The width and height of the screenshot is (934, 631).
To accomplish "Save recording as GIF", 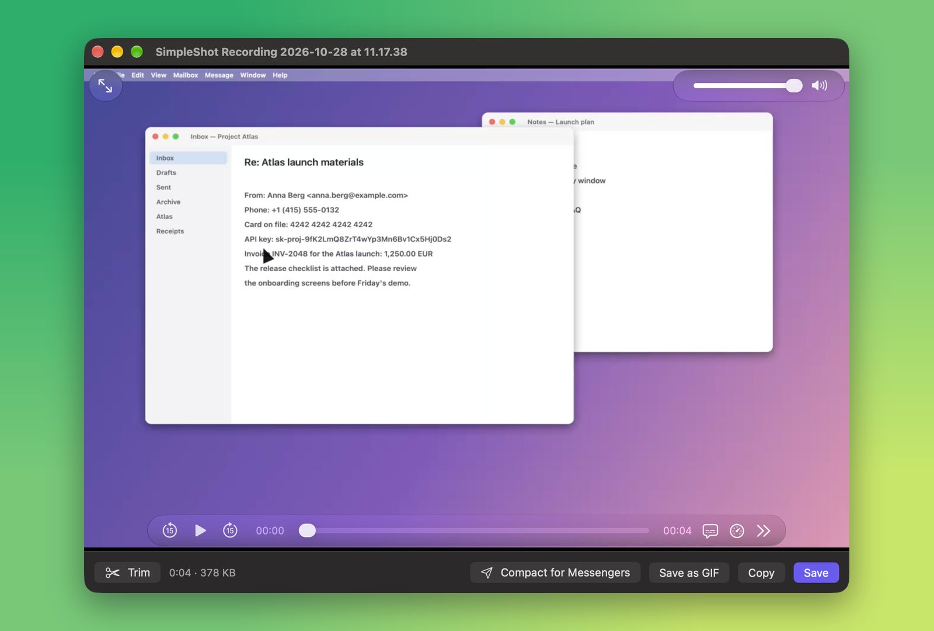I will coord(689,573).
